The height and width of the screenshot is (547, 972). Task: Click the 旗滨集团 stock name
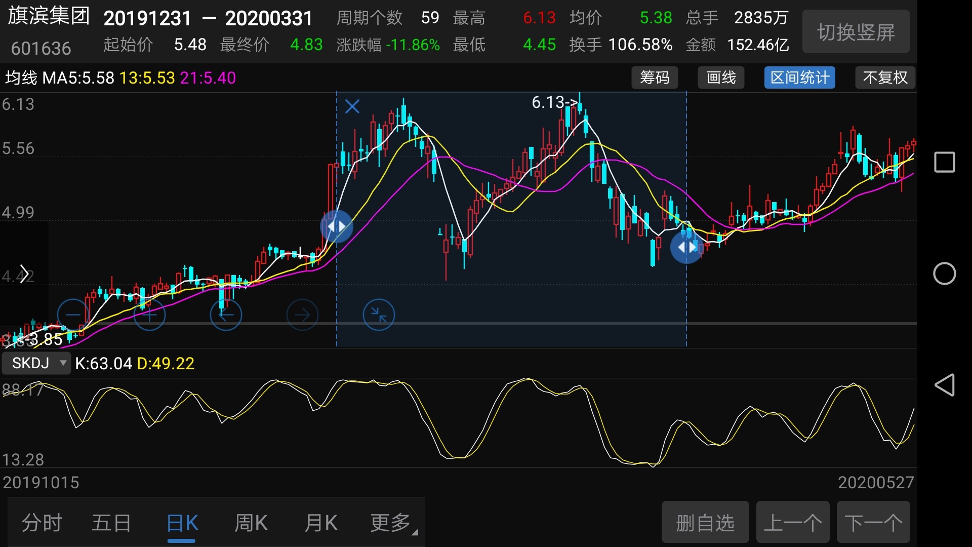(x=49, y=16)
